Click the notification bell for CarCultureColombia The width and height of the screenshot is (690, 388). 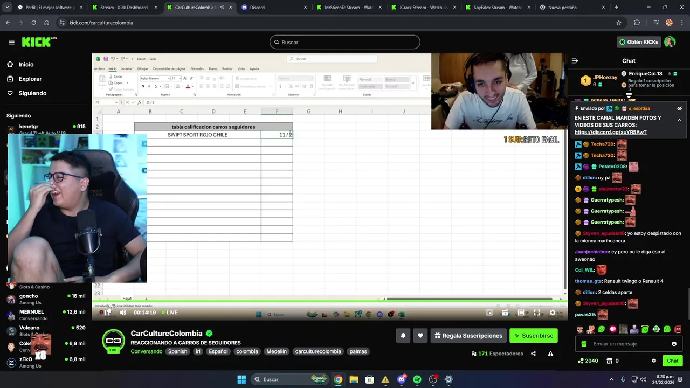[x=403, y=336]
